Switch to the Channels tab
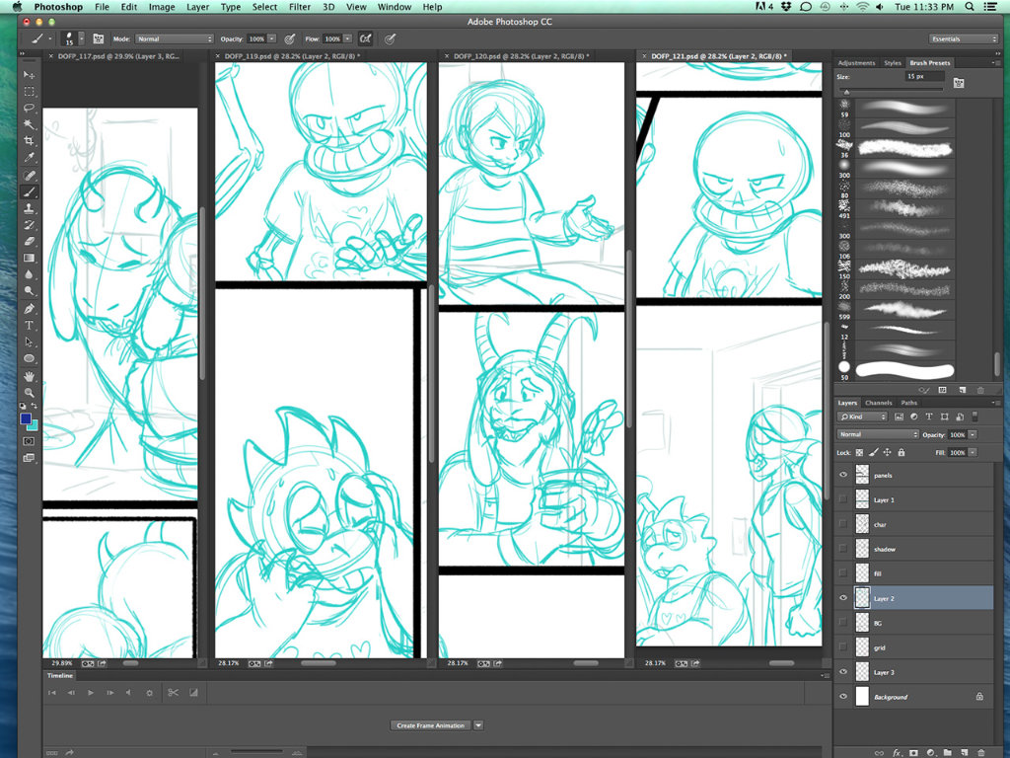Viewport: 1010px width, 758px height. [878, 403]
